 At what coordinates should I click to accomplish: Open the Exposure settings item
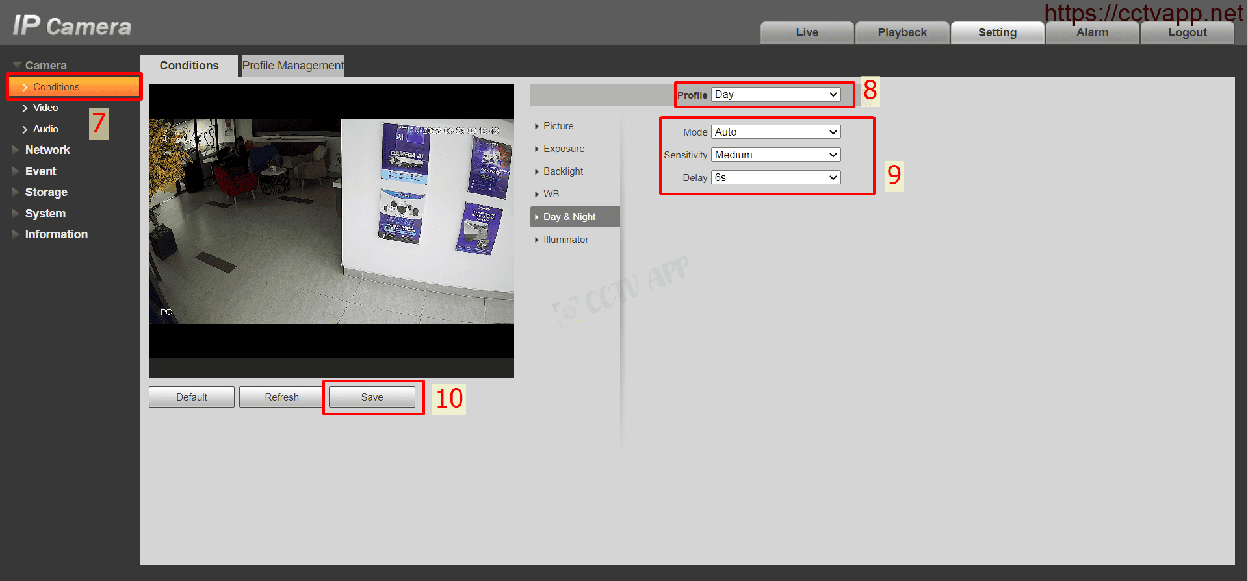coord(564,149)
